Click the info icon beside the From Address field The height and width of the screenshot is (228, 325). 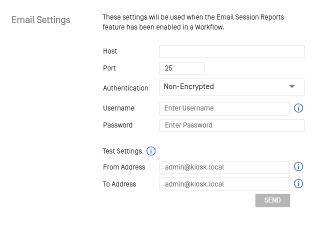(x=298, y=166)
